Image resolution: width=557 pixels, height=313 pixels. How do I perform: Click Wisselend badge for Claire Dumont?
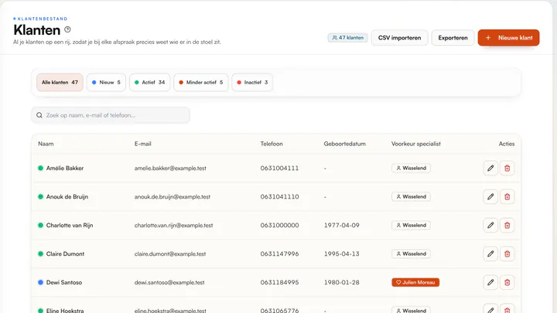tap(411, 253)
